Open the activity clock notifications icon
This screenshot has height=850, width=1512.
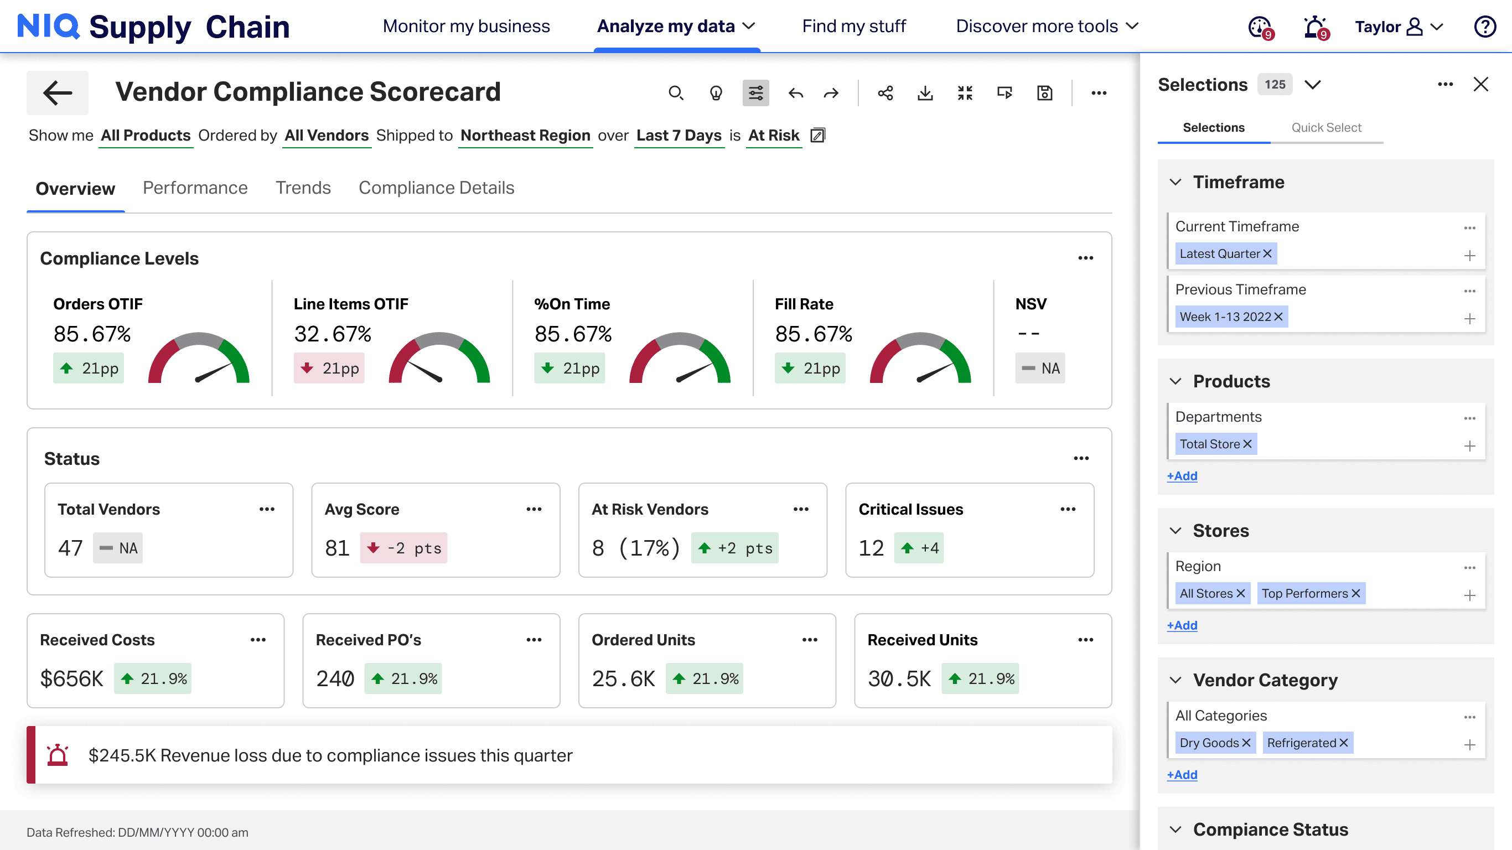point(1260,27)
